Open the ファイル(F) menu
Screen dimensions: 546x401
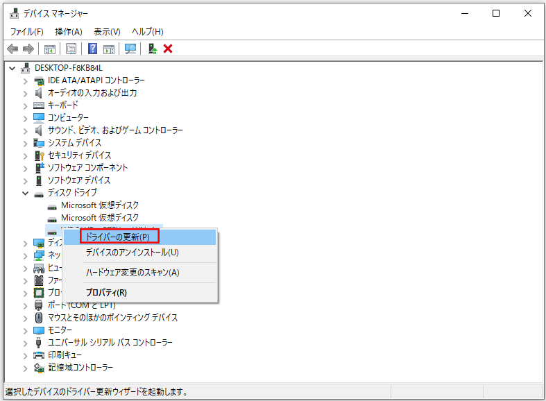[x=27, y=32]
